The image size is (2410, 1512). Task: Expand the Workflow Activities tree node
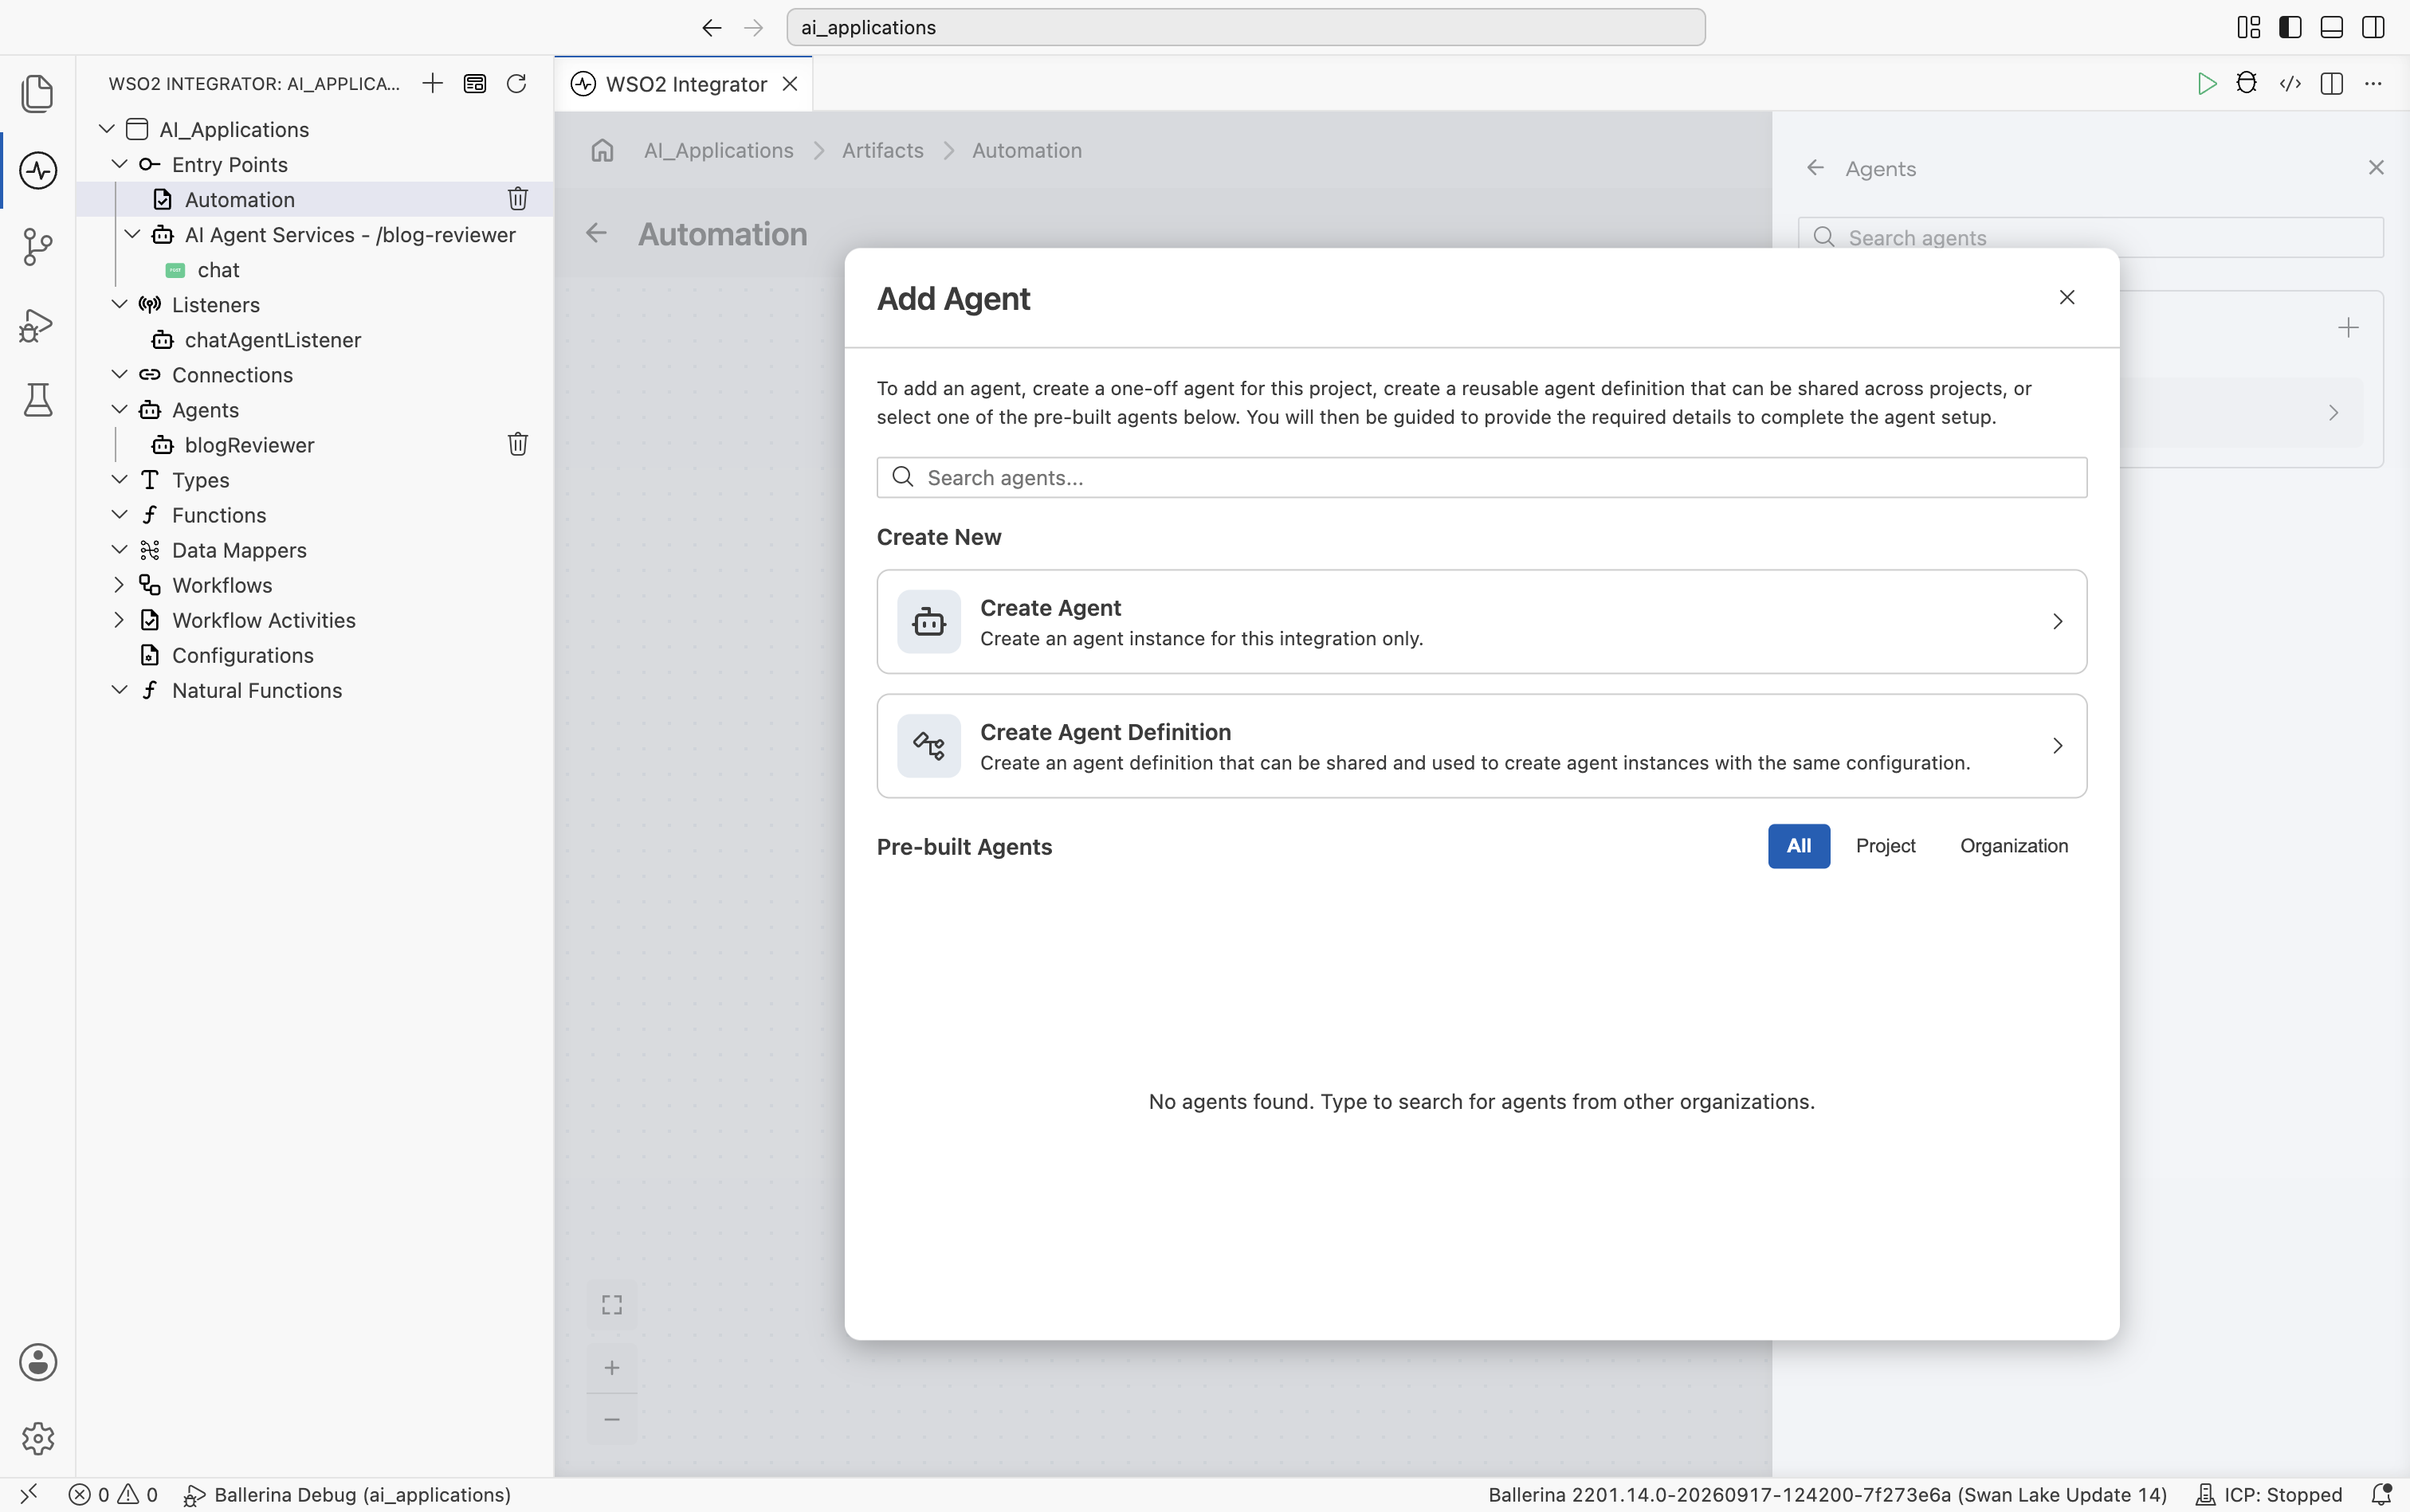(x=119, y=619)
